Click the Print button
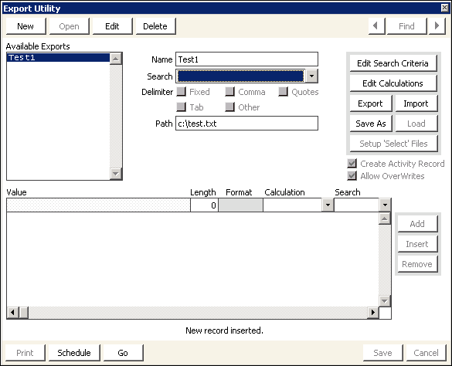The height and width of the screenshot is (366, 452). [25, 353]
